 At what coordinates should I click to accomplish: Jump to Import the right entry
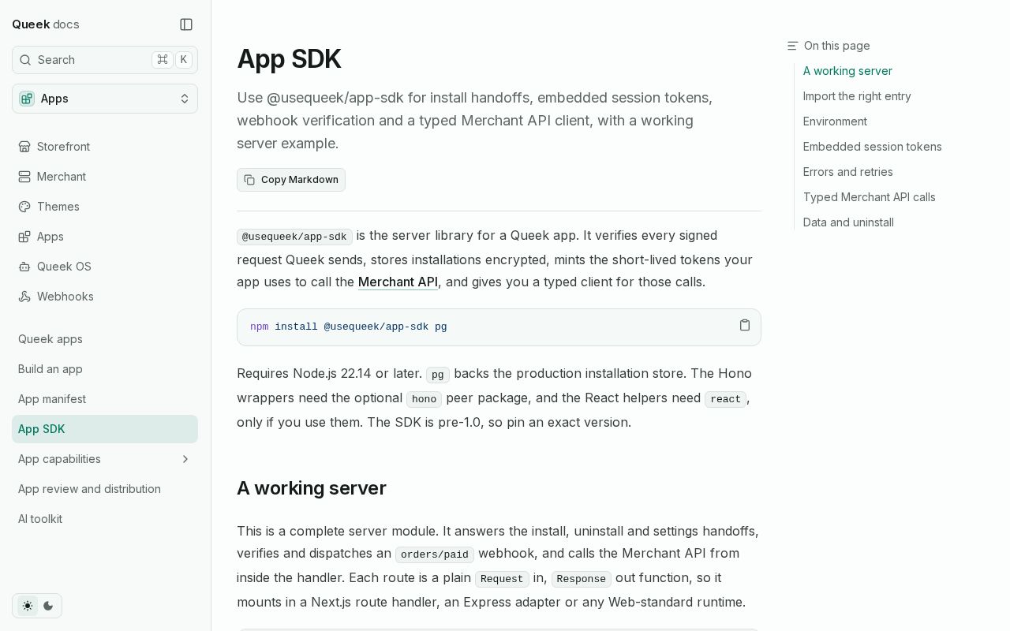857,96
